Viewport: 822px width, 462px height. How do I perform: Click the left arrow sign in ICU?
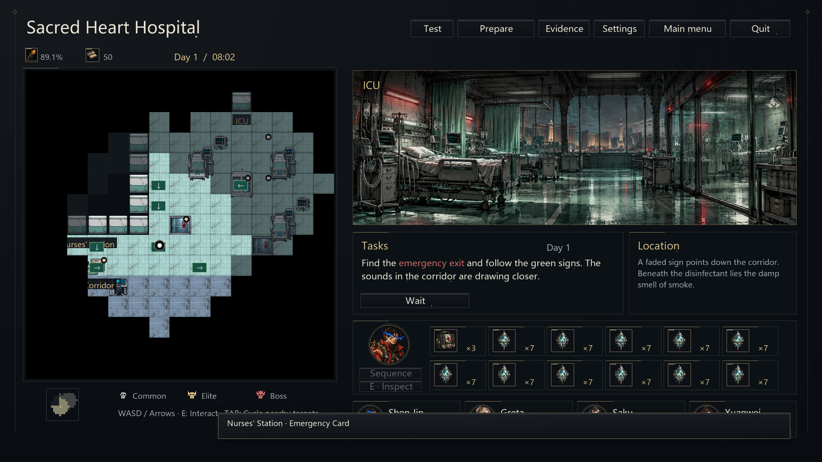[241, 186]
